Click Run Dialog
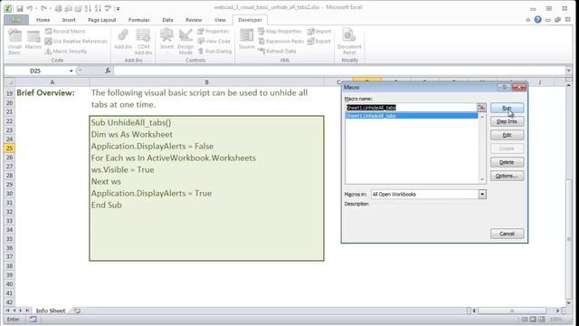This screenshot has height=326, width=579. 214,51
